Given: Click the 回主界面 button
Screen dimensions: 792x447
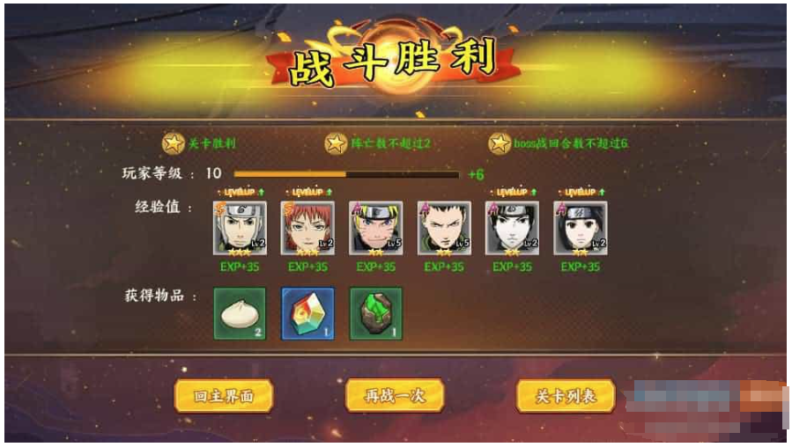Looking at the screenshot, I should click(224, 396).
